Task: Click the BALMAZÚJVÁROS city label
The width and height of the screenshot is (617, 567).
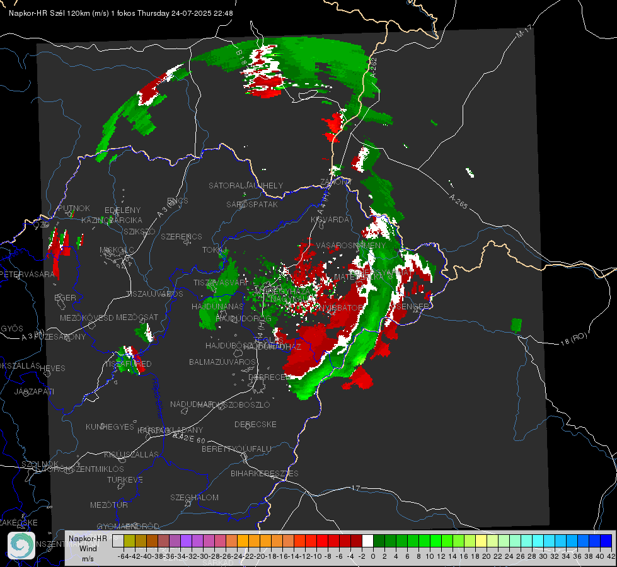Action: point(222,362)
